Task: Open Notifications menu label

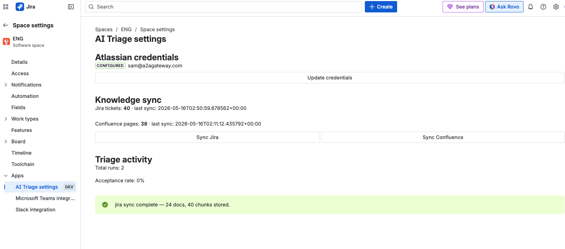Action: tap(26, 85)
